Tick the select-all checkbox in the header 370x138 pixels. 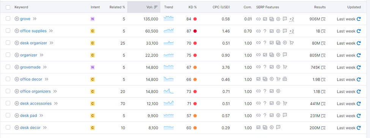(8, 7)
